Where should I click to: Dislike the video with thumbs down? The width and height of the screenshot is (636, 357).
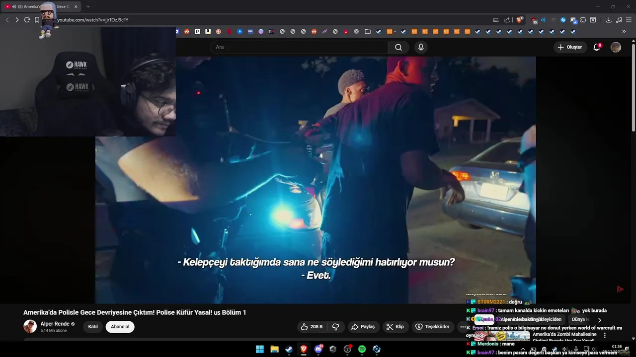tap(336, 327)
